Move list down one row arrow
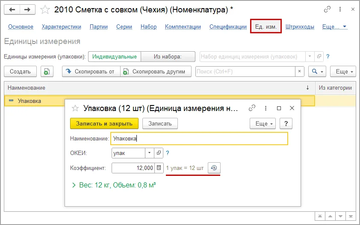The height and width of the screenshot is (225, 360). pos(340,216)
